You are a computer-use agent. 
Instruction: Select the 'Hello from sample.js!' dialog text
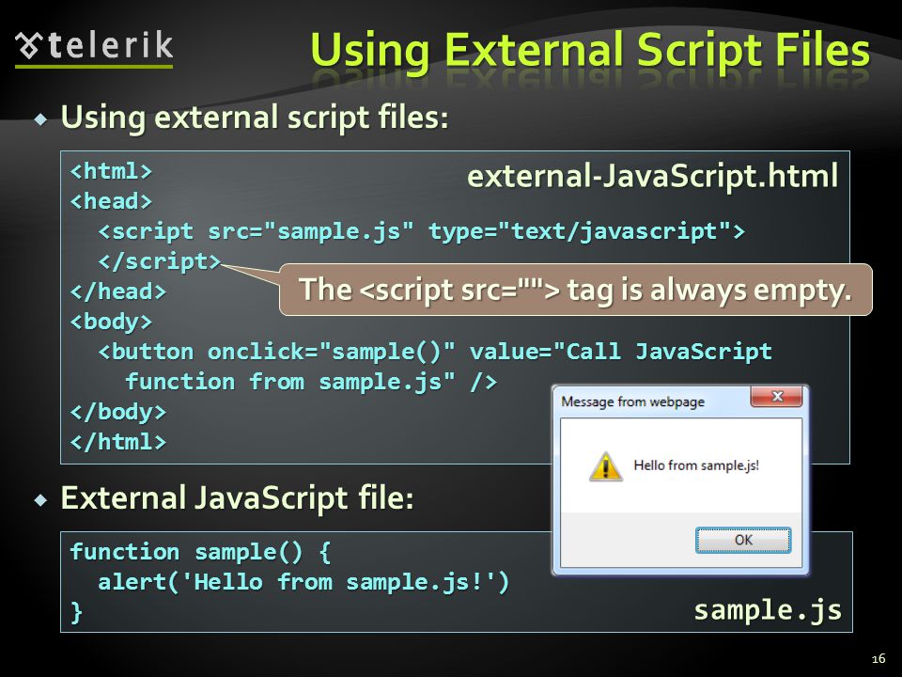[696, 465]
